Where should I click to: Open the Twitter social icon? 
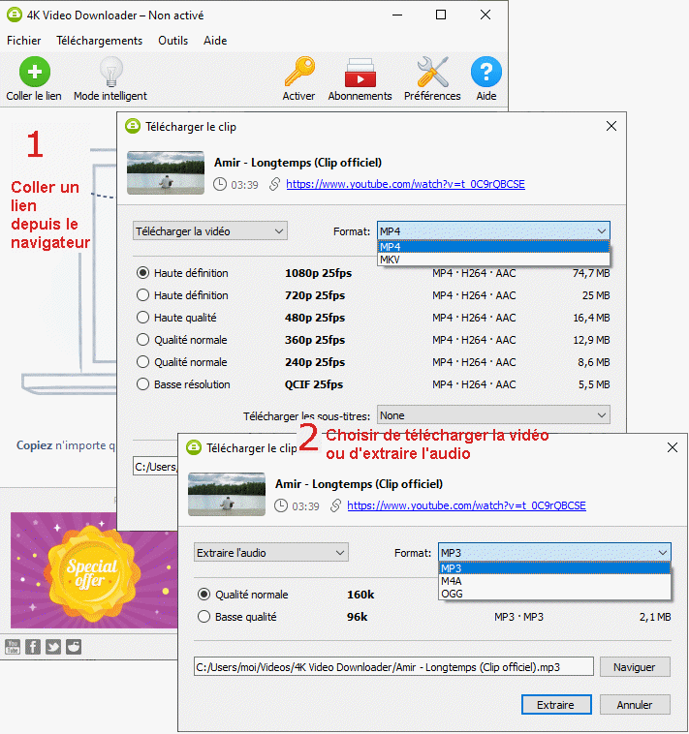[53, 647]
